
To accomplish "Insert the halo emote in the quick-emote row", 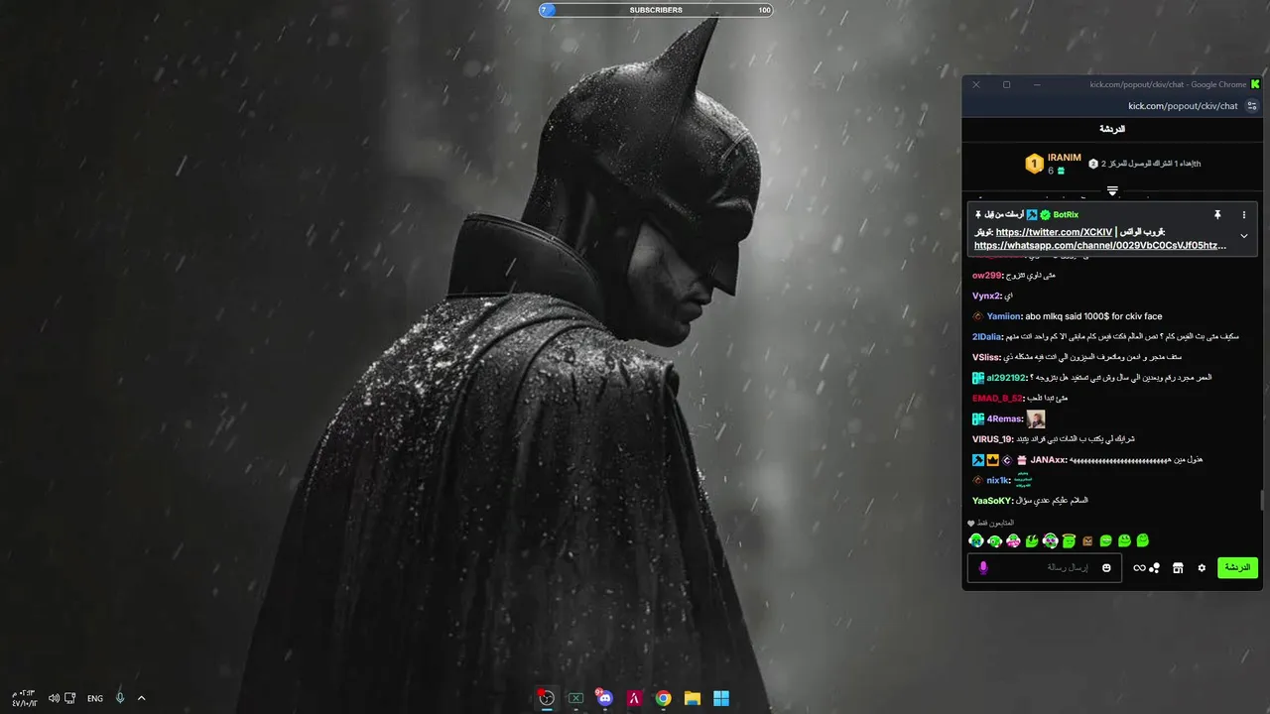I will coord(1069,540).
